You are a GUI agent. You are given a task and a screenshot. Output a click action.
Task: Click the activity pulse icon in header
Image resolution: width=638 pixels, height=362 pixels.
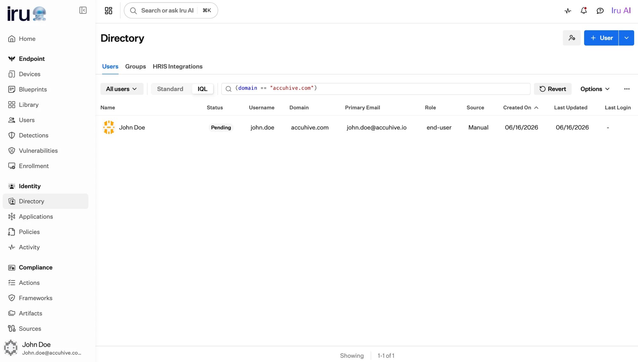click(568, 11)
